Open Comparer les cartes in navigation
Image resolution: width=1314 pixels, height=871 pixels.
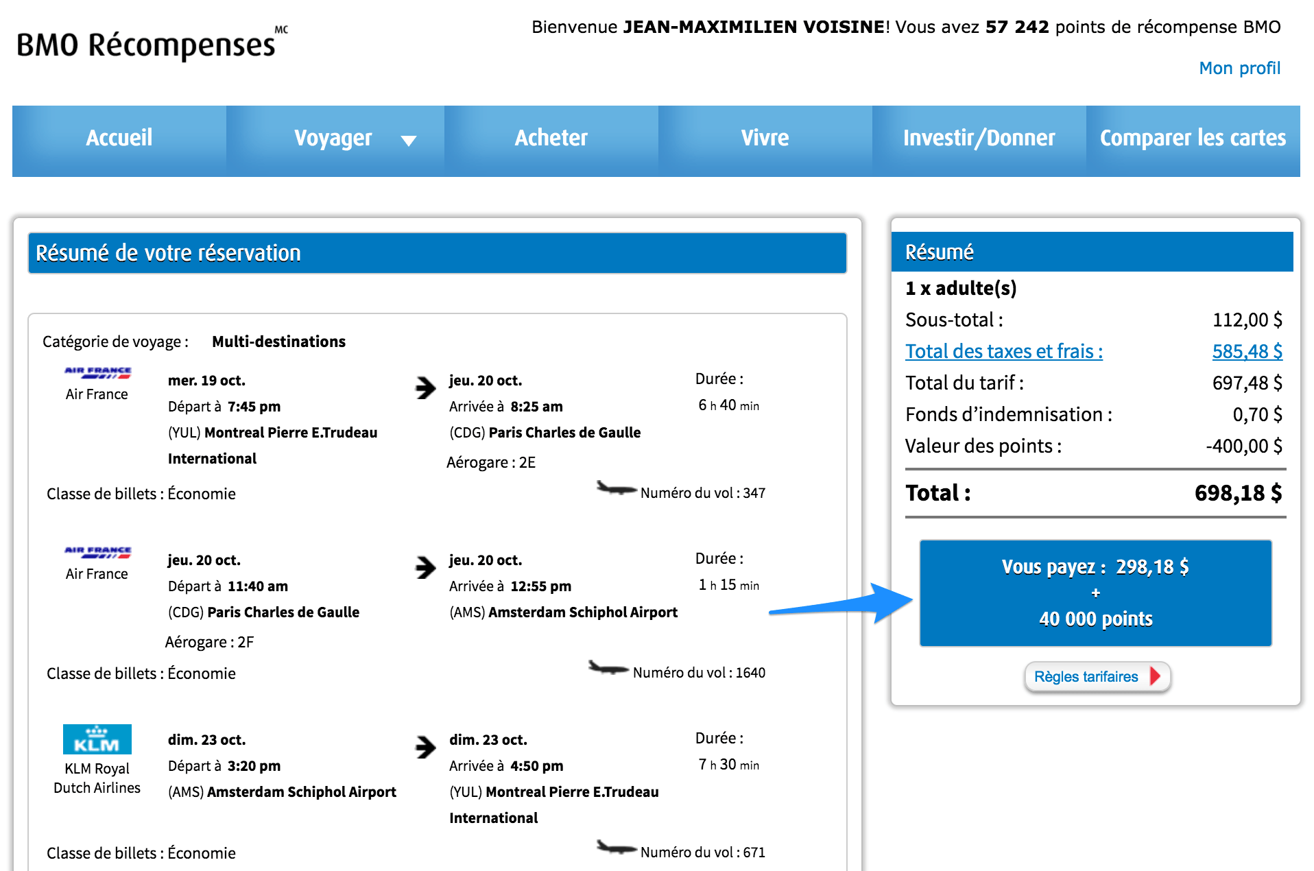[1193, 139]
